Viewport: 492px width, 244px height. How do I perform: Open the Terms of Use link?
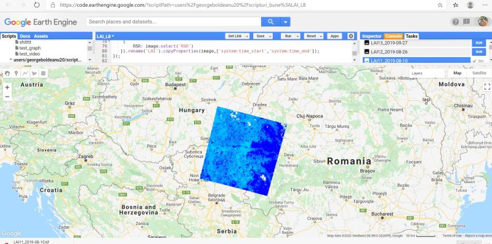click(x=452, y=235)
